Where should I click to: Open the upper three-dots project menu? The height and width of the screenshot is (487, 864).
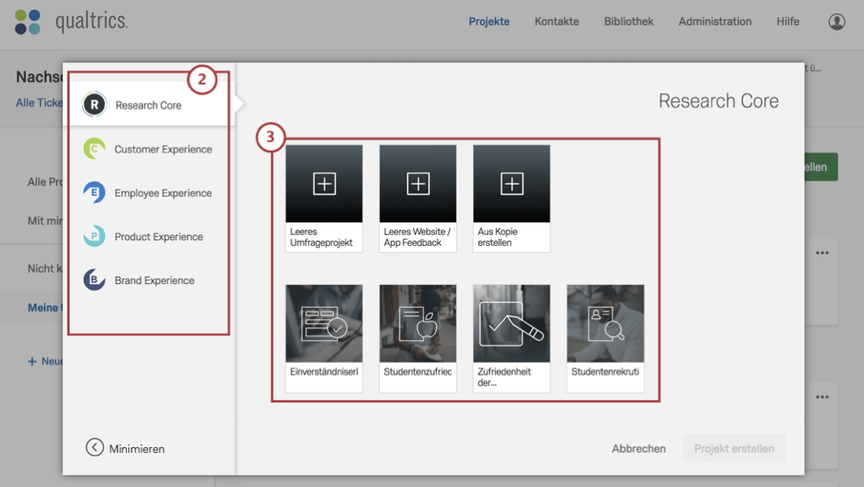[x=822, y=253]
